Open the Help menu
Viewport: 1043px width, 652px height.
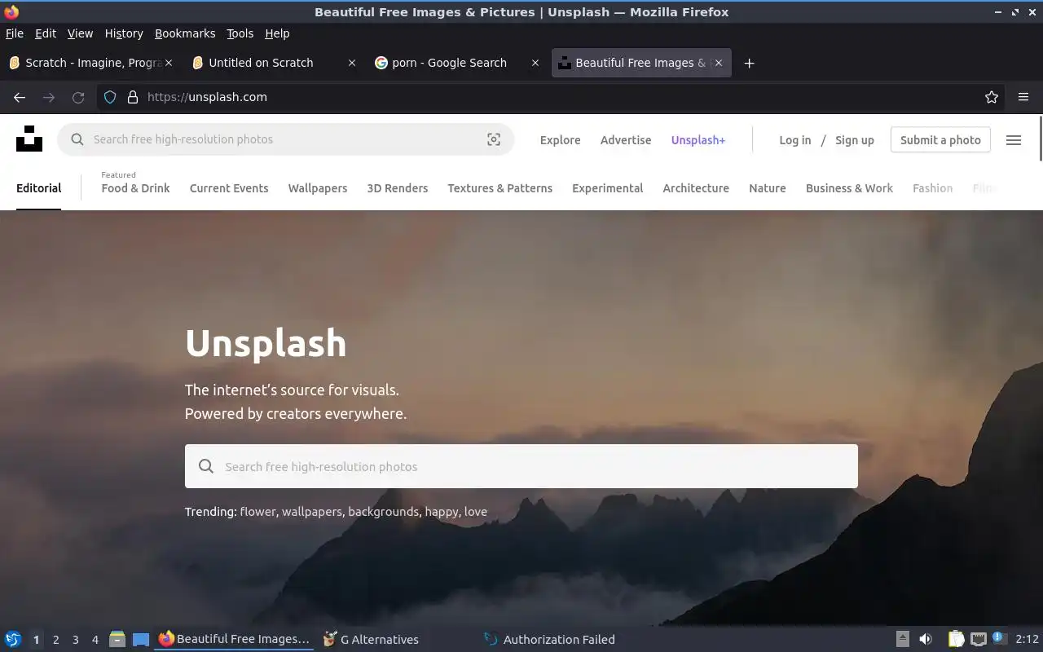[x=277, y=33]
